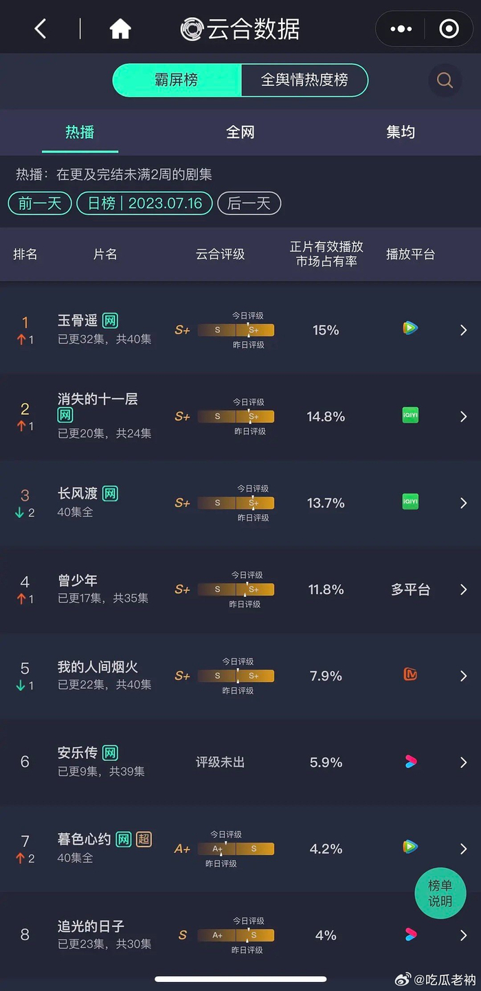Go to the previous day with 前一天
This screenshot has height=991, width=481.
(39, 203)
